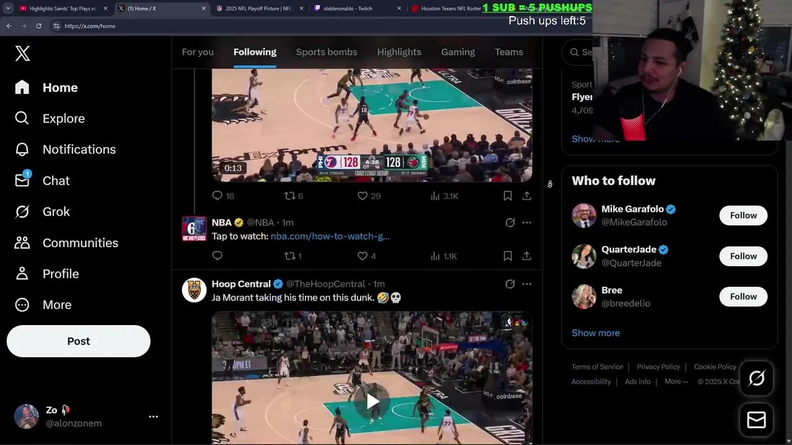This screenshot has width=792, height=445.
Task: Open Hoop Central profile avatar
Action: point(194,290)
